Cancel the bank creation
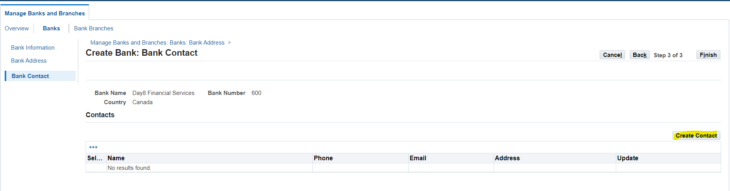Image resolution: width=730 pixels, height=191 pixels. point(612,55)
